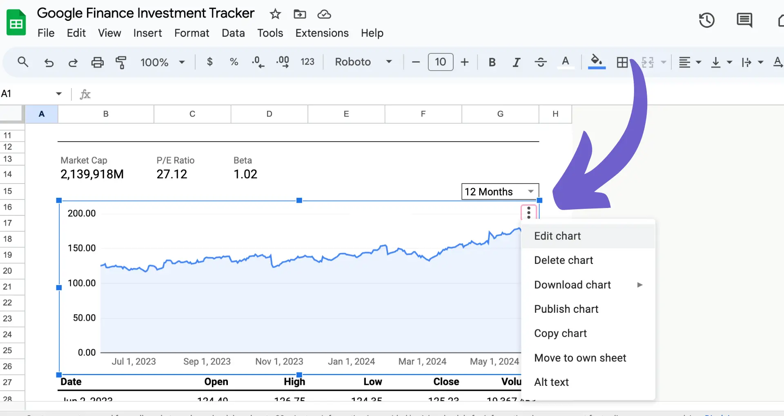Open the zoom 100% dropdown
Image resolution: width=784 pixels, height=416 pixels.
(x=163, y=62)
